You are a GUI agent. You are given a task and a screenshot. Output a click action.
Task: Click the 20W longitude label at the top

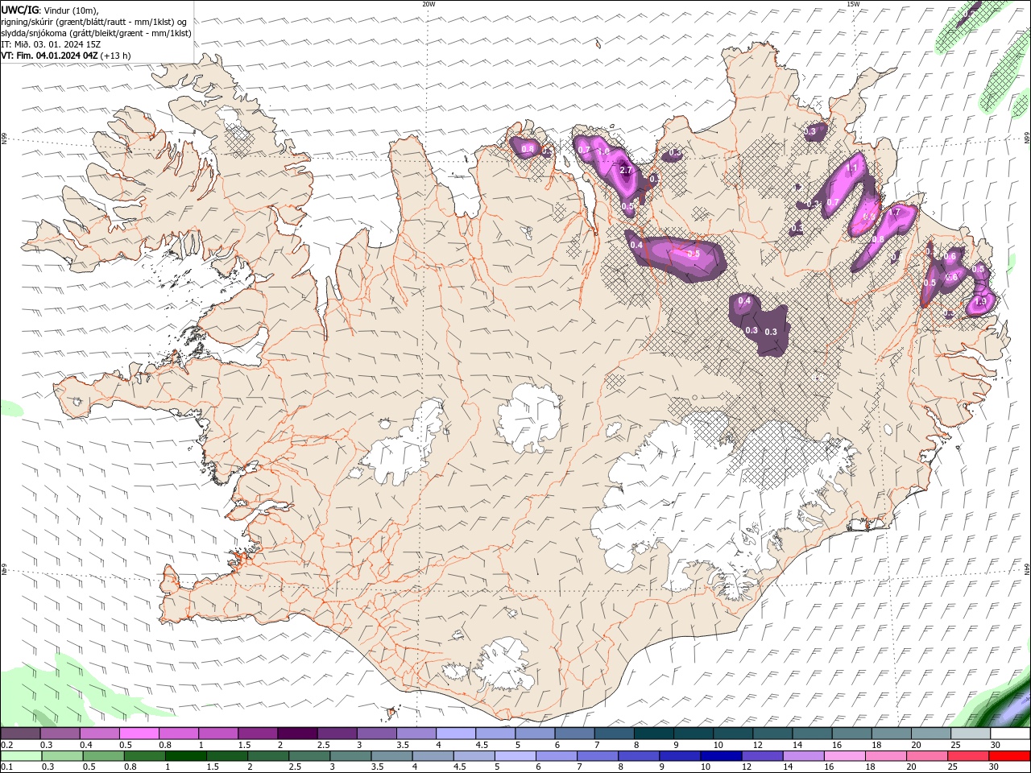point(429,4)
